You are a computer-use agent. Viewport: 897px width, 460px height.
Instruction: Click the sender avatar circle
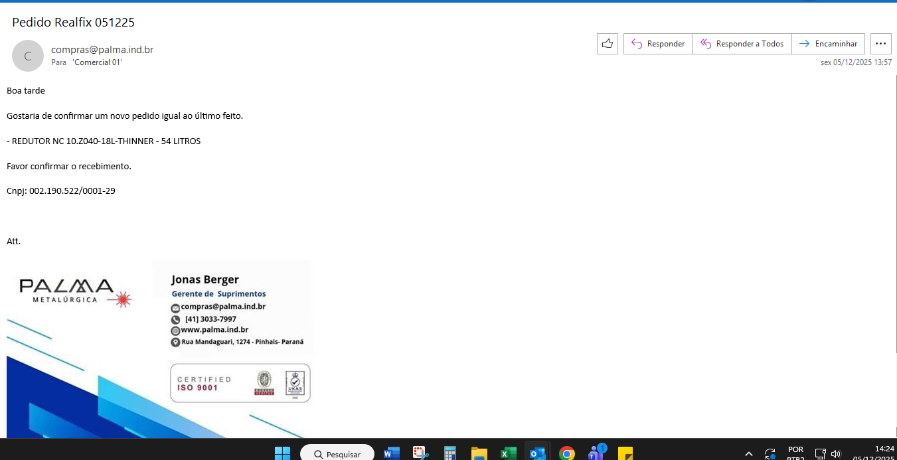coord(28,56)
